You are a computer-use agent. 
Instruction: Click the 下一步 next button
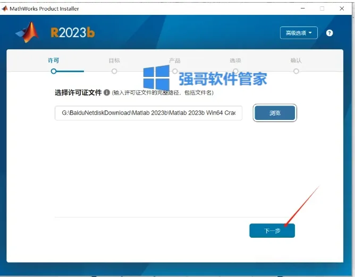click(x=272, y=231)
